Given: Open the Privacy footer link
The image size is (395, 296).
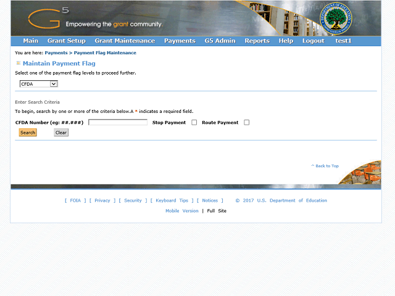Looking at the screenshot, I should 102,200.
